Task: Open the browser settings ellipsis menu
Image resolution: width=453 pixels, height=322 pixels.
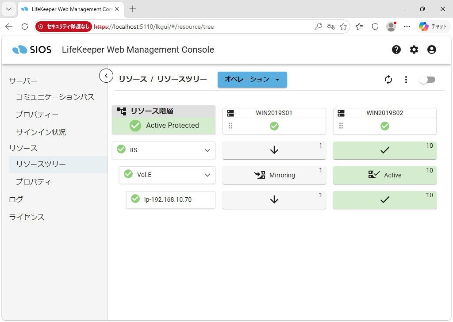Action: pos(407,27)
